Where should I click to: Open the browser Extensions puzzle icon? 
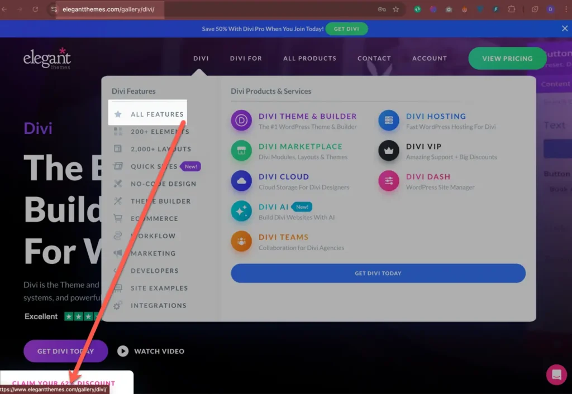click(x=512, y=9)
